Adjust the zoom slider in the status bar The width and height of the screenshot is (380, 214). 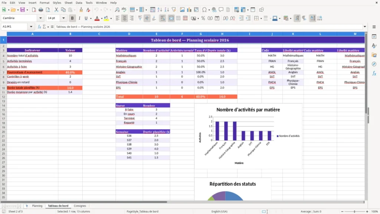coord(354,211)
